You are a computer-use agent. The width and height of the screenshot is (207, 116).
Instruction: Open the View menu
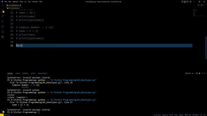click(x=21, y=2)
